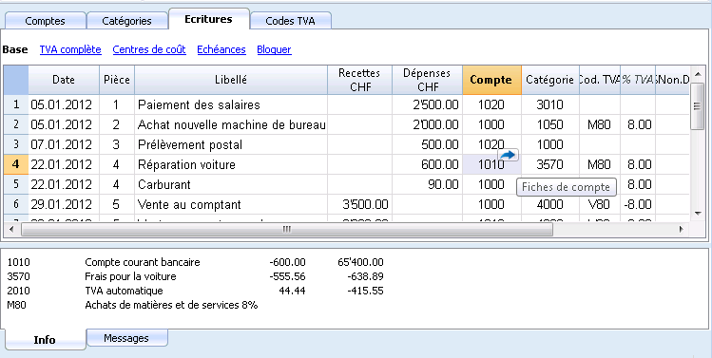
Task: Click category cell 3570 in row 4
Action: pos(549,164)
